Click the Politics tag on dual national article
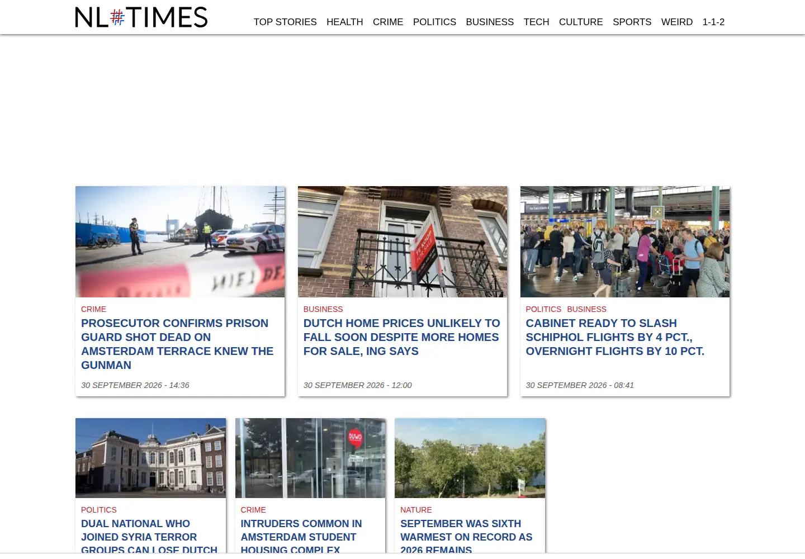This screenshot has height=559, width=805. click(99, 510)
